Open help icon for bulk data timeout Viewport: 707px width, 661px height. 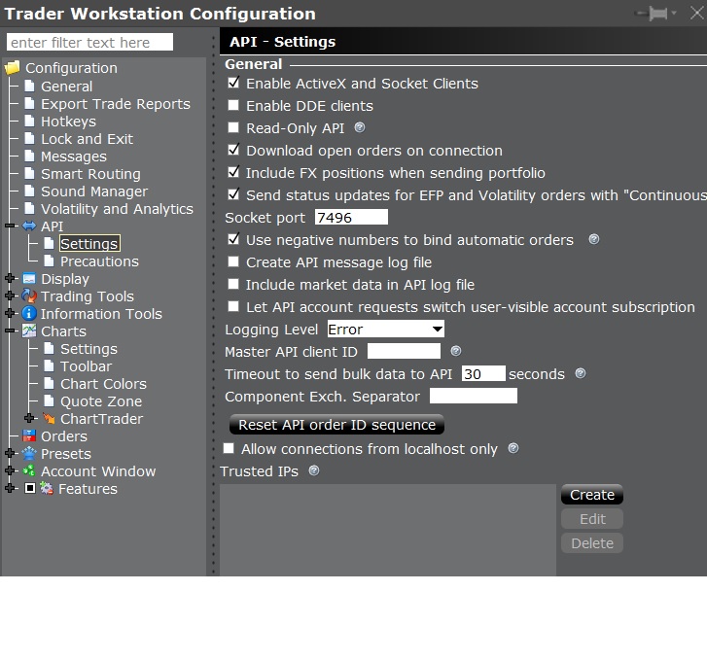581,373
